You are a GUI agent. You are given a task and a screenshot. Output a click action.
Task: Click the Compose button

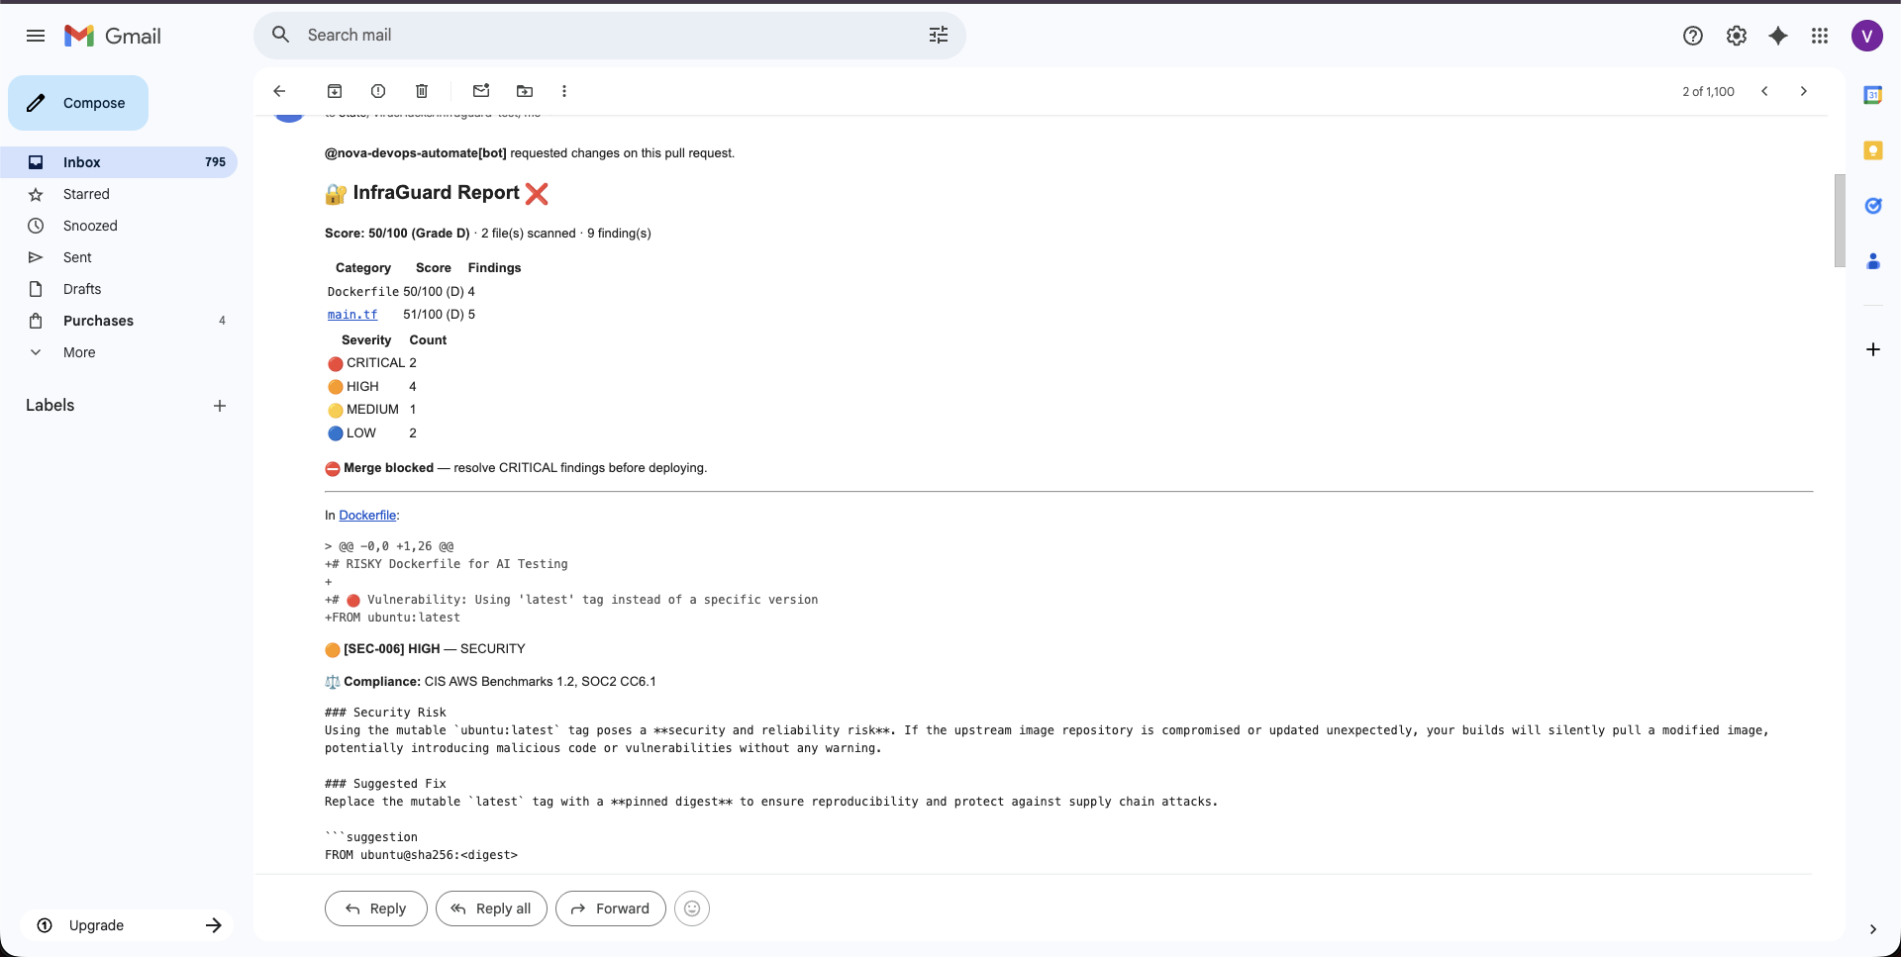(78, 103)
